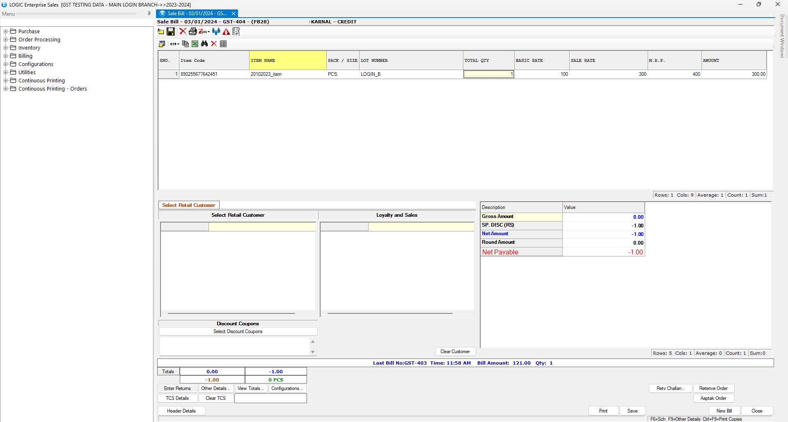The image size is (788, 422).
Task: Select the Select Retail Customer tab
Action: coord(189,205)
